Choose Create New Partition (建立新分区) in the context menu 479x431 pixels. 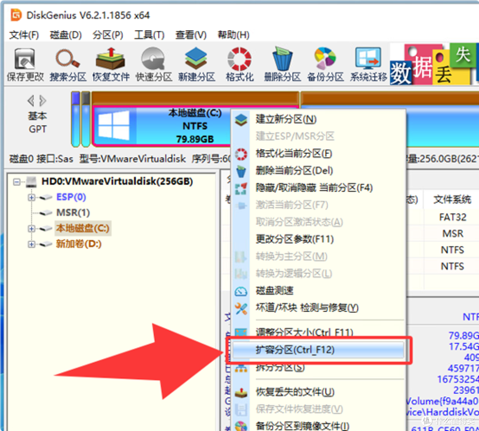coord(318,119)
